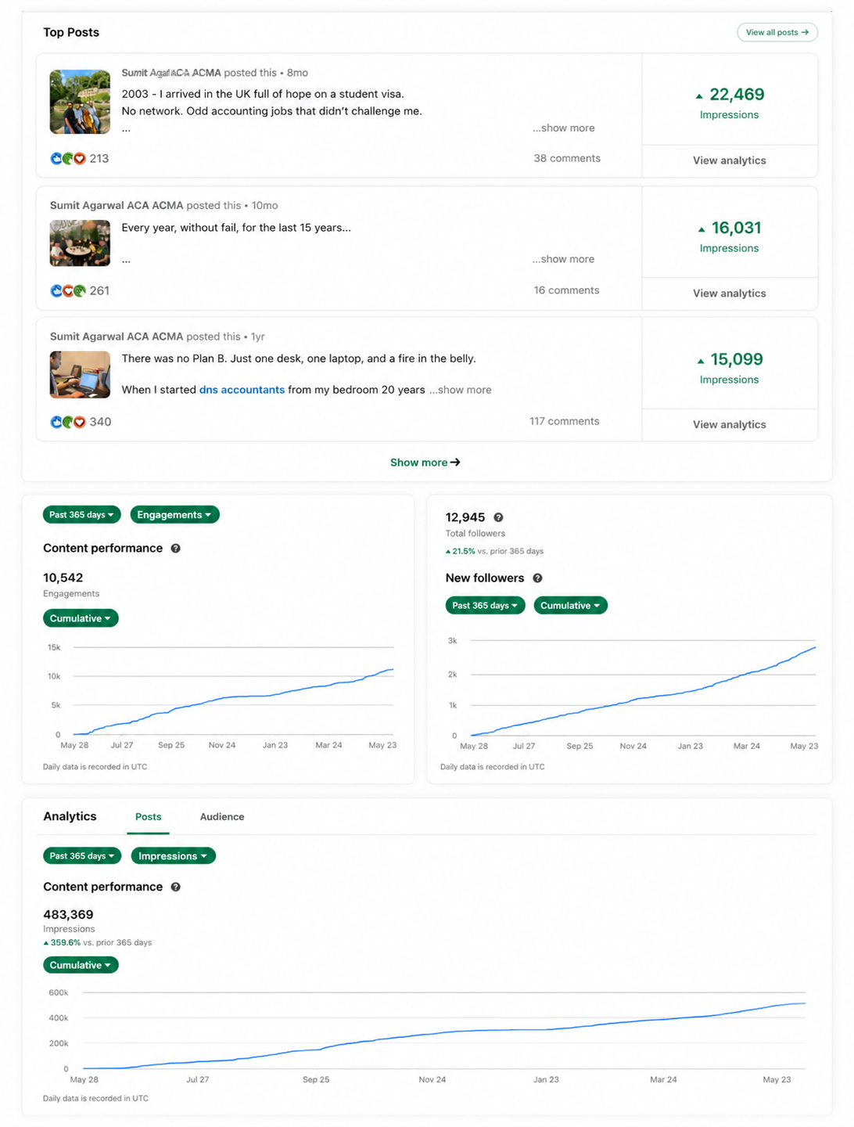
Task: Click help icon beside Engagements Content performance
Action: coord(175,549)
